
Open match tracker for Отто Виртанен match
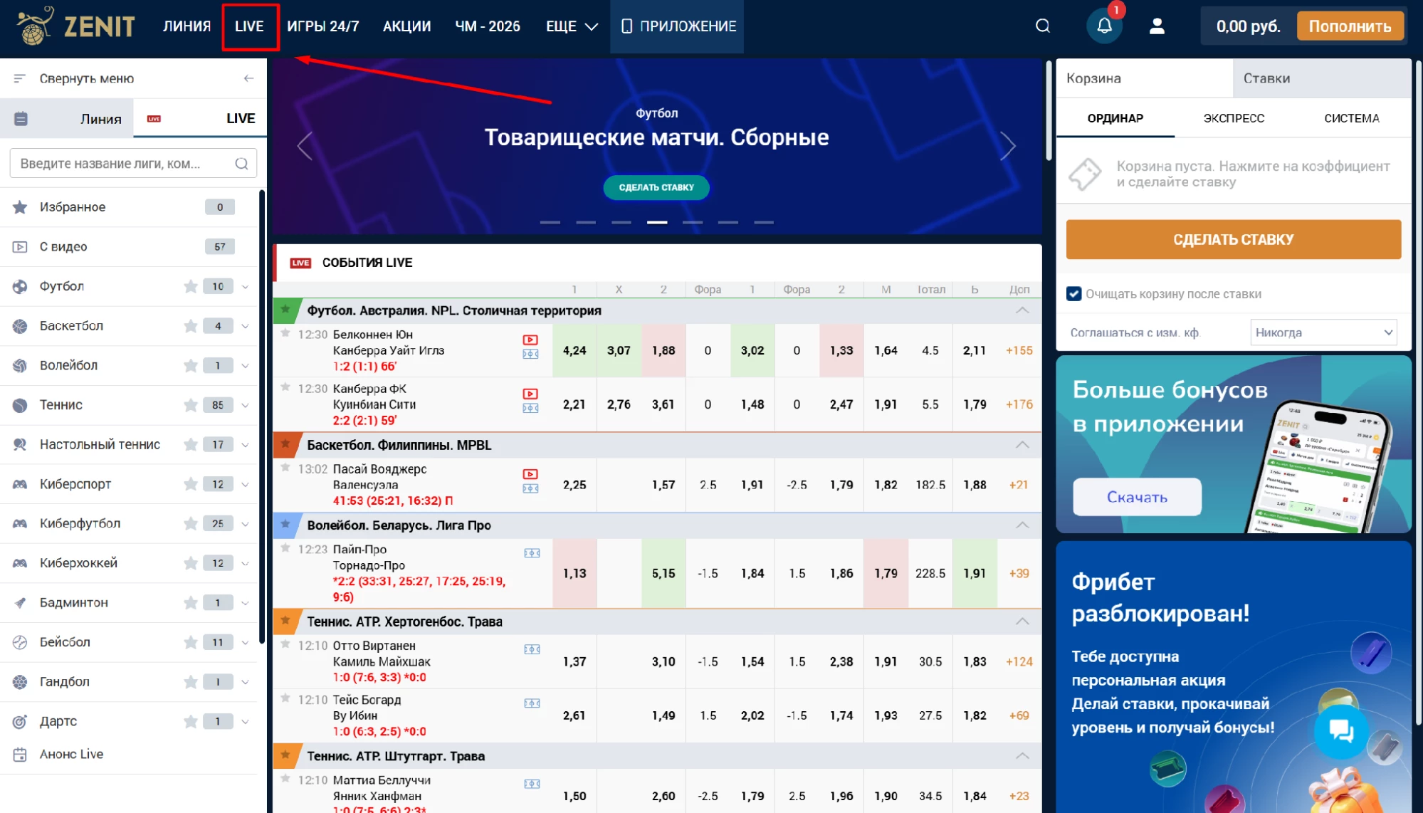point(532,649)
